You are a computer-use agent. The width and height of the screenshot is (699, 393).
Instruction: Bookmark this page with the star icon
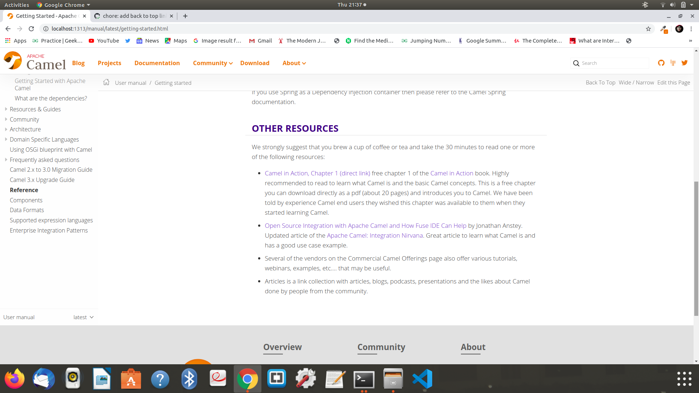648,29
